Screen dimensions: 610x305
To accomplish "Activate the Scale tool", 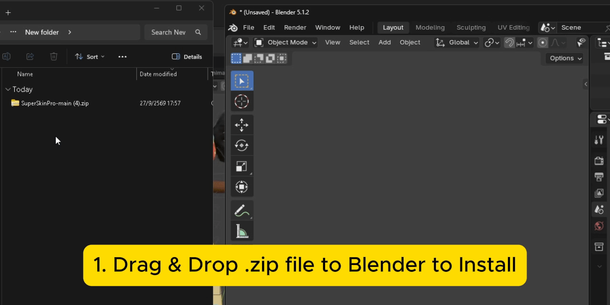I will click(242, 166).
